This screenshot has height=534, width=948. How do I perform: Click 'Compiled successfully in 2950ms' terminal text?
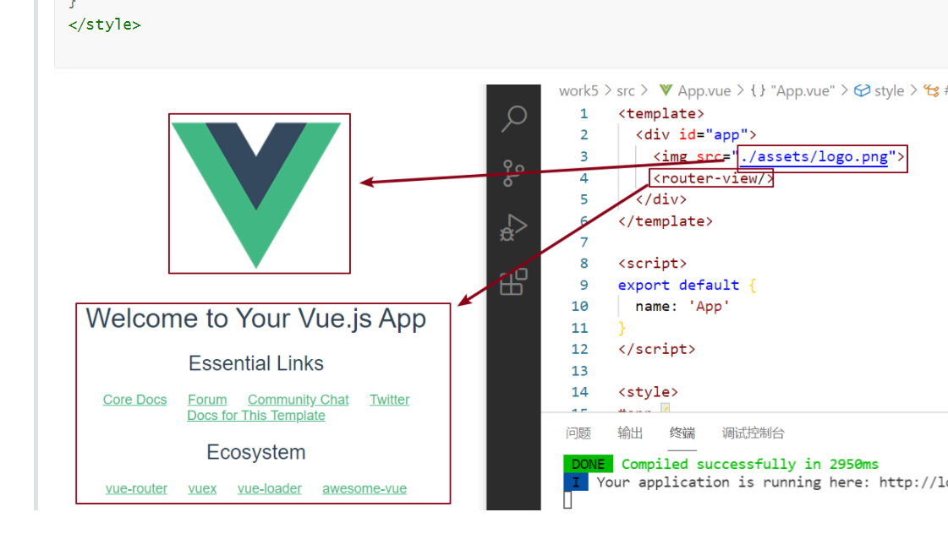point(750,464)
